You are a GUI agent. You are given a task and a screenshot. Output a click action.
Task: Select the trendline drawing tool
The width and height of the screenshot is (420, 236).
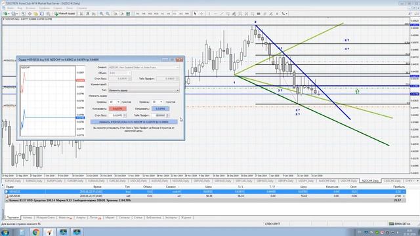222,14
